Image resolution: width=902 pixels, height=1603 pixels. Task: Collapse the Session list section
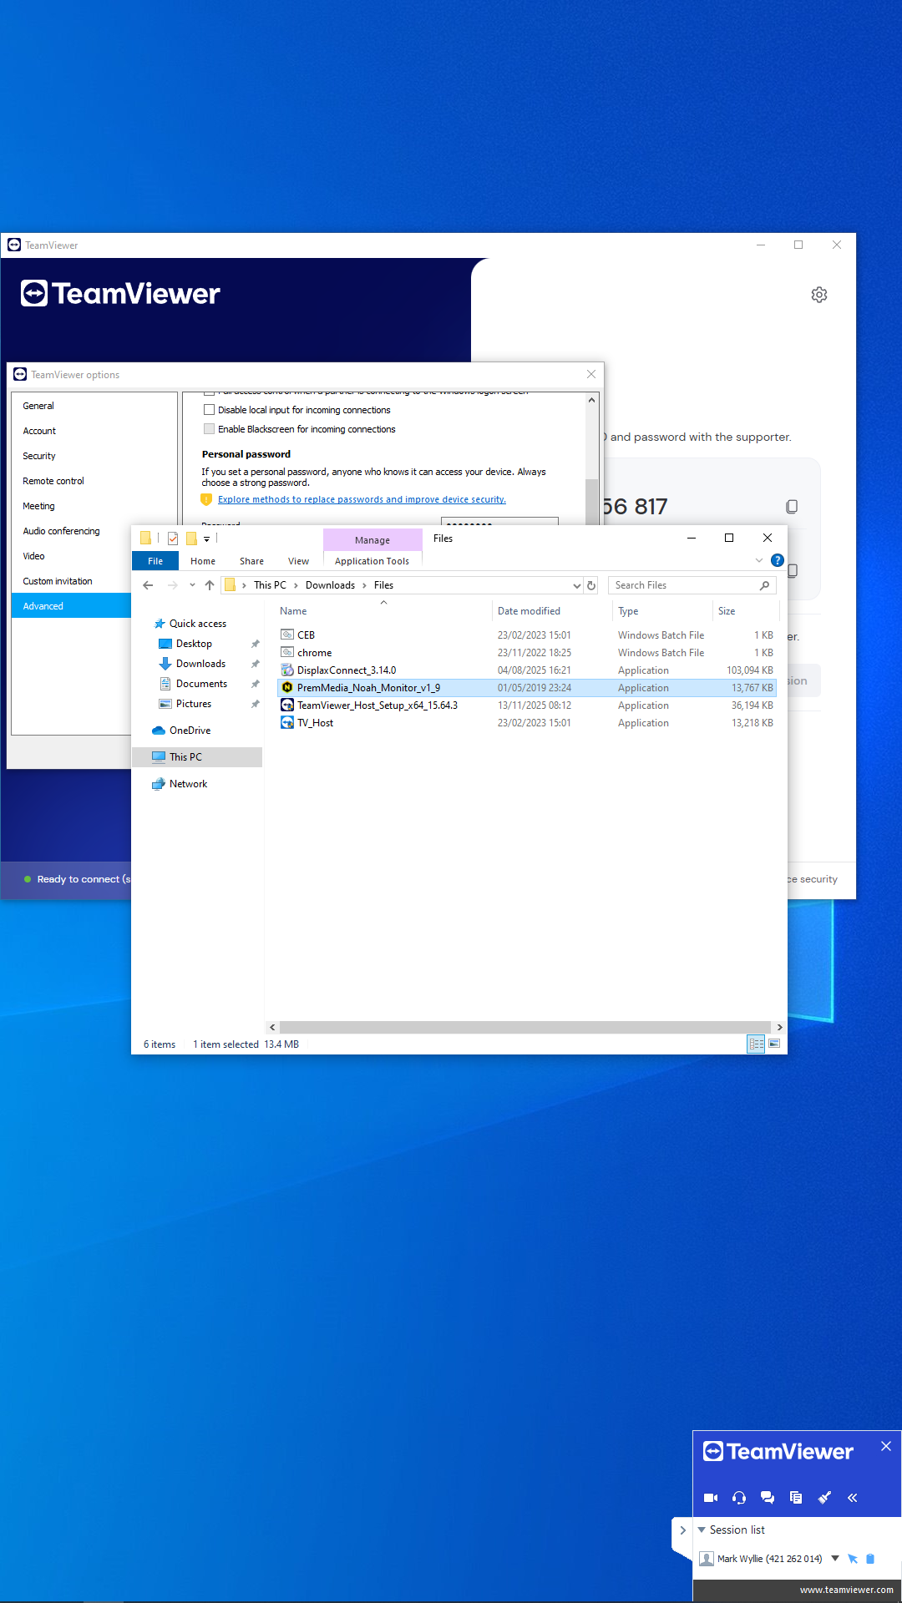(x=702, y=1530)
